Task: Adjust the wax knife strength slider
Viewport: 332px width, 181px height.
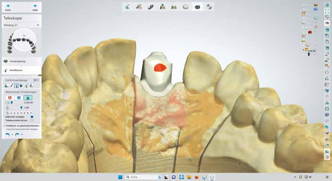Action: click(x=21, y=108)
